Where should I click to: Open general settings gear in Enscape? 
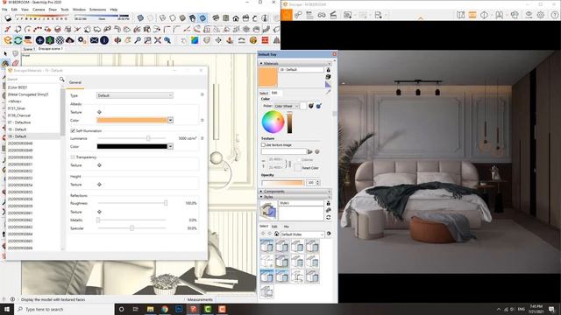pyautogui.click(x=541, y=15)
